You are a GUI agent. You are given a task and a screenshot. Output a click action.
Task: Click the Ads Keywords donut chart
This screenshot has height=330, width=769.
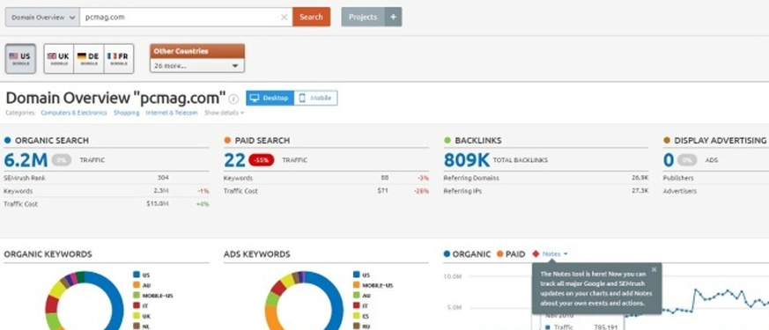point(304,301)
